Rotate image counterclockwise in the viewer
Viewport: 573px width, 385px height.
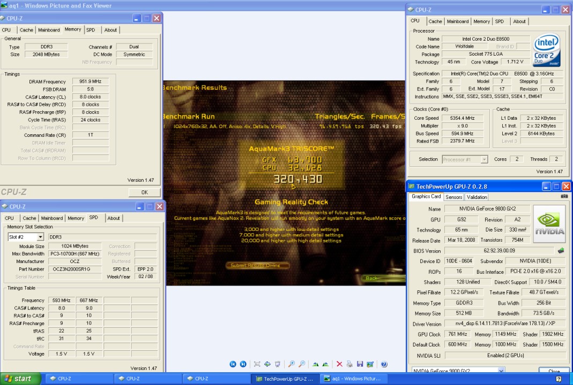pos(325,364)
